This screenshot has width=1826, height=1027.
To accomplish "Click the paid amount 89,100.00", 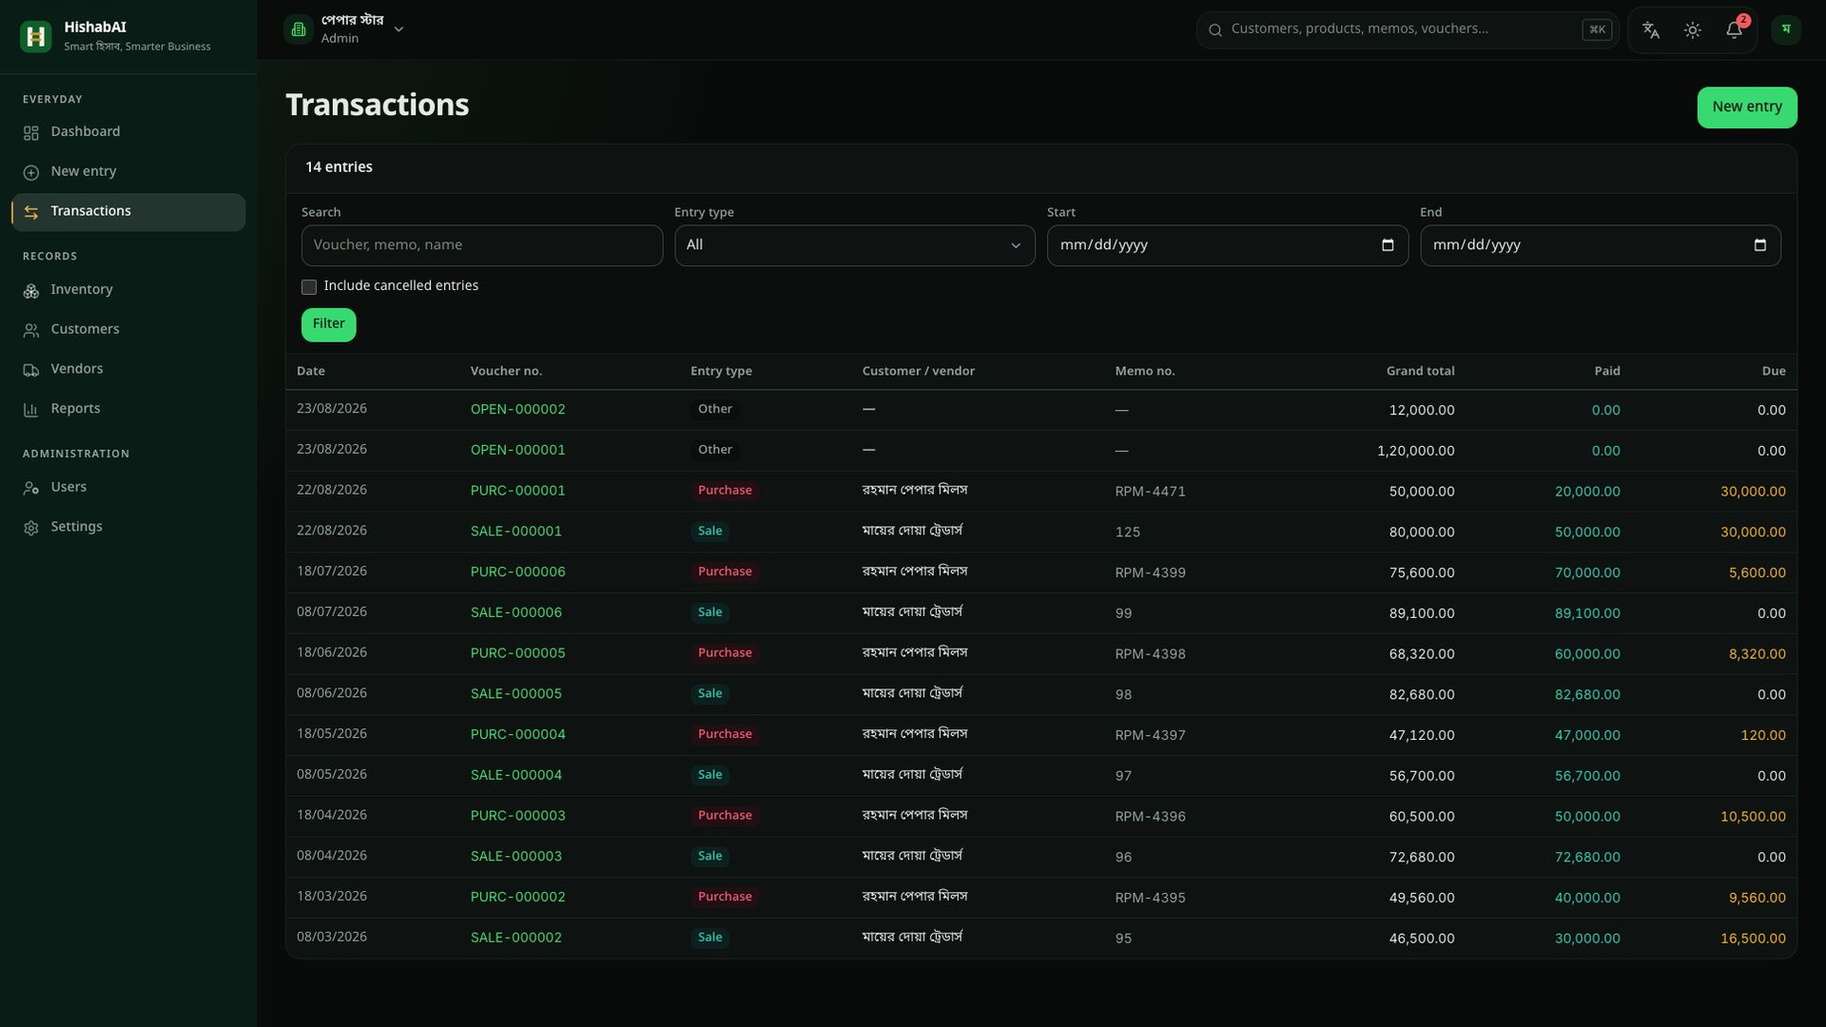I will [x=1587, y=613].
